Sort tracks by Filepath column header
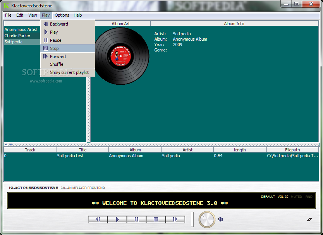The image size is (323, 235). [292, 150]
